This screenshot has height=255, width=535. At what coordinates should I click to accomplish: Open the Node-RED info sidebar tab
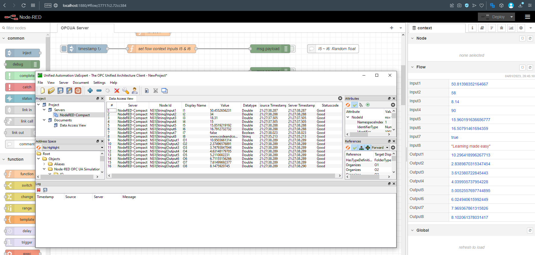click(x=472, y=28)
